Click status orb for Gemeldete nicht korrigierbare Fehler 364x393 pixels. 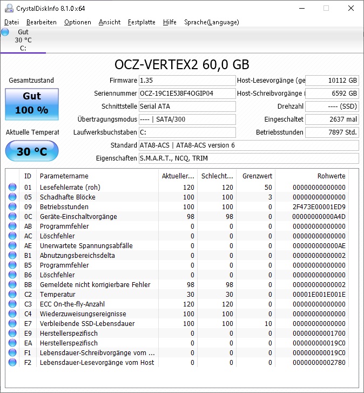point(12,284)
